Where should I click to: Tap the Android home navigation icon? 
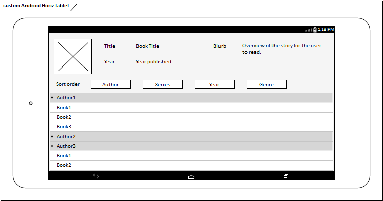191,177
